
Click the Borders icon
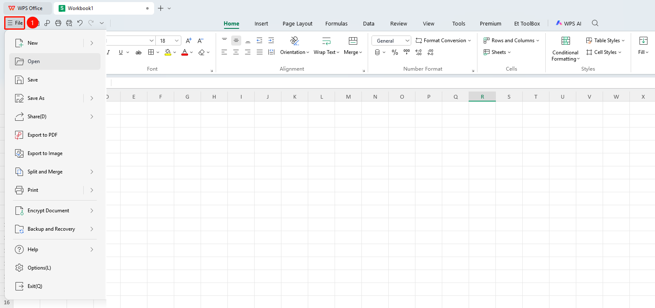pyautogui.click(x=151, y=52)
